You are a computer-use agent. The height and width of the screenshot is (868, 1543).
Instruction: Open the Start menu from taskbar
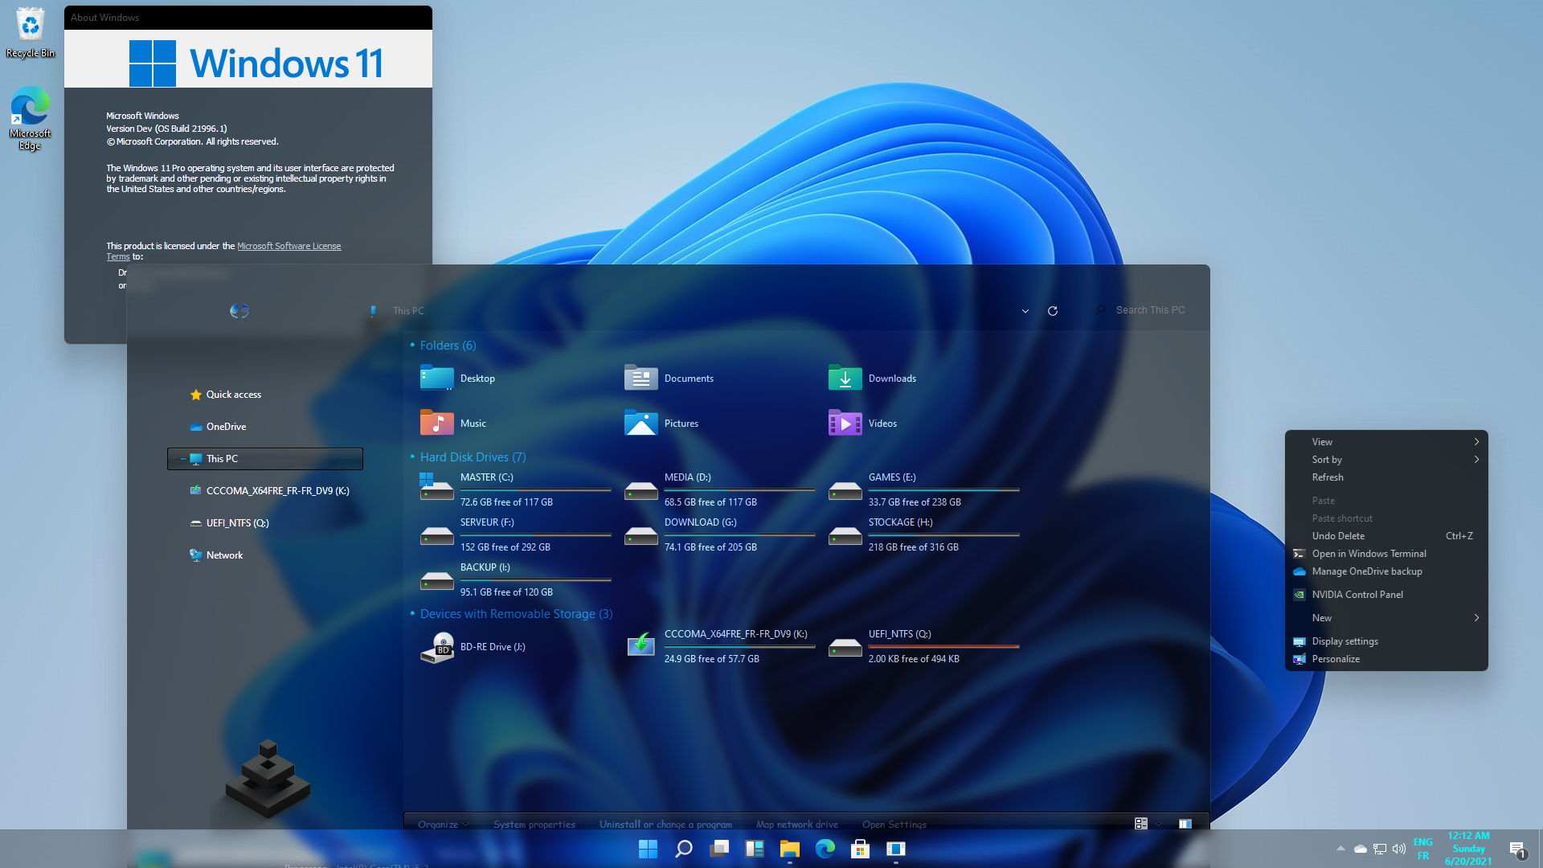pos(648,849)
